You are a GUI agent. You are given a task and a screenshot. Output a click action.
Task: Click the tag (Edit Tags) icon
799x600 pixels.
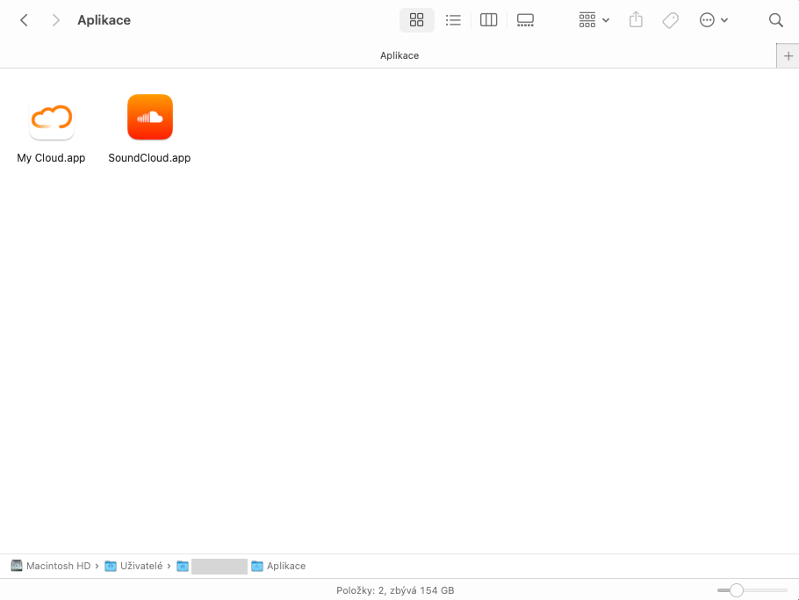670,20
